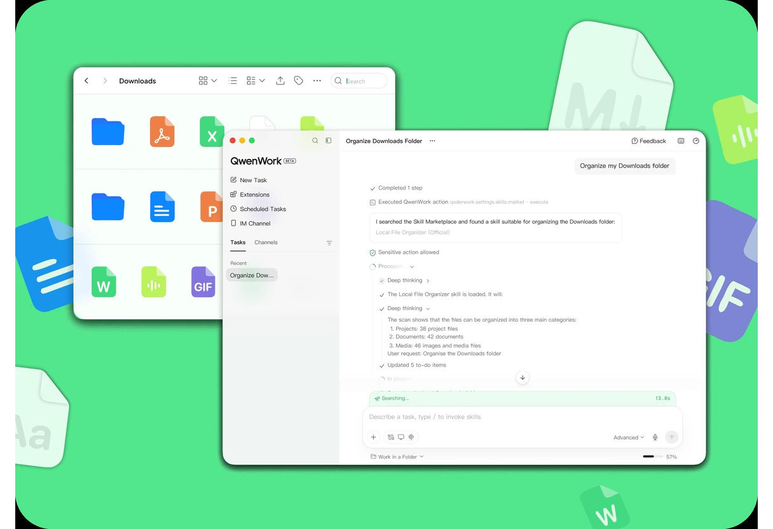The height and width of the screenshot is (529, 773).
Task: Open the 'Local File Organizer (Official)' skill link
Action: click(413, 233)
